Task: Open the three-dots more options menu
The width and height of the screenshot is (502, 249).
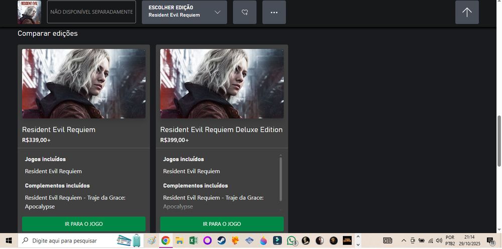Action: click(274, 13)
